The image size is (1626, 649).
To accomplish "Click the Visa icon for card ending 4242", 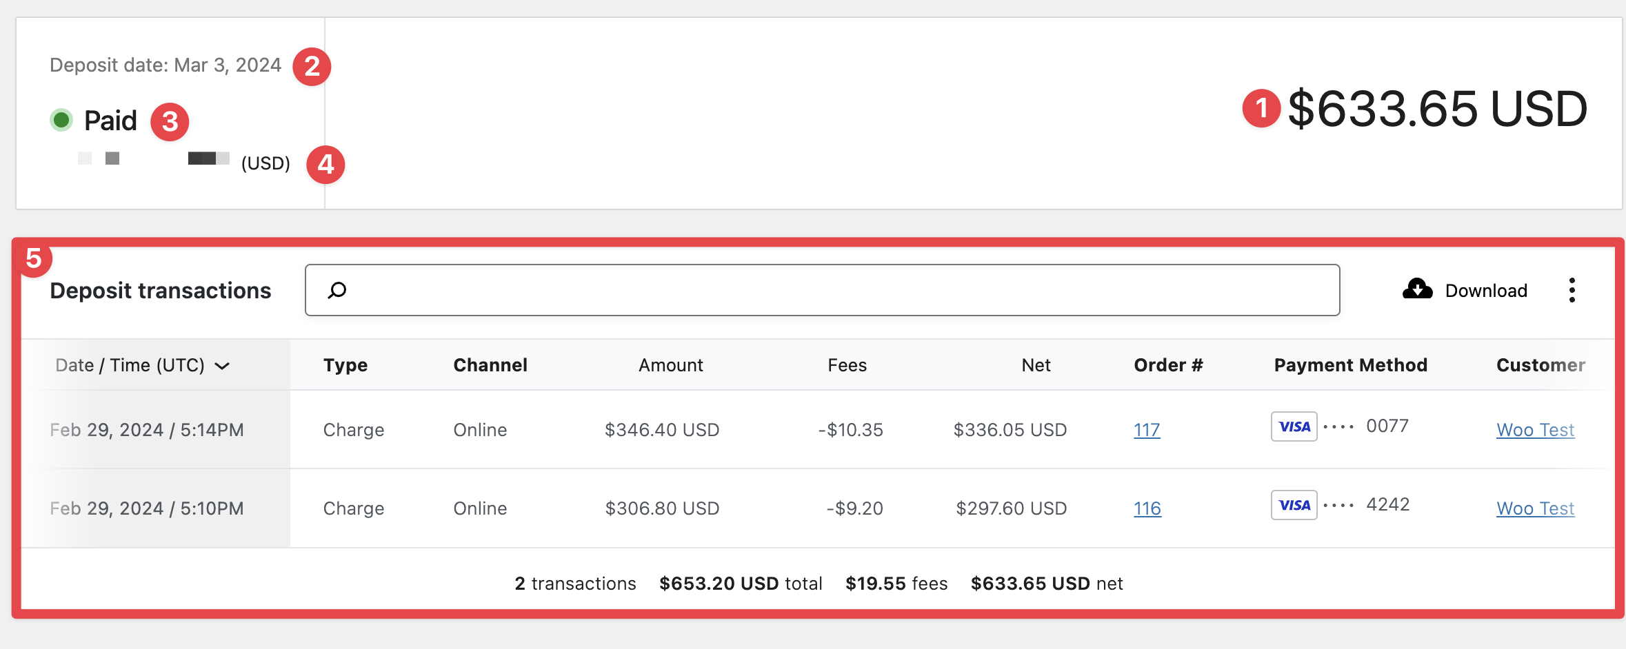I will 1294,505.
